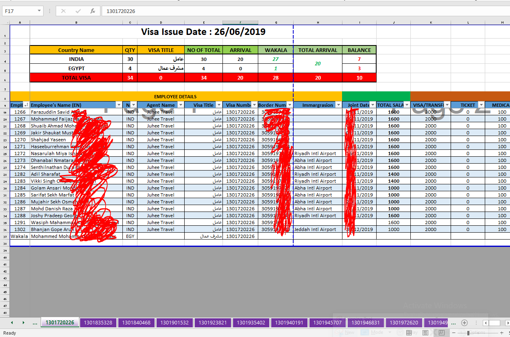Image resolution: width=510 pixels, height=337 pixels.
Task: Click the formula bar showing 1301720226
Action: point(305,11)
